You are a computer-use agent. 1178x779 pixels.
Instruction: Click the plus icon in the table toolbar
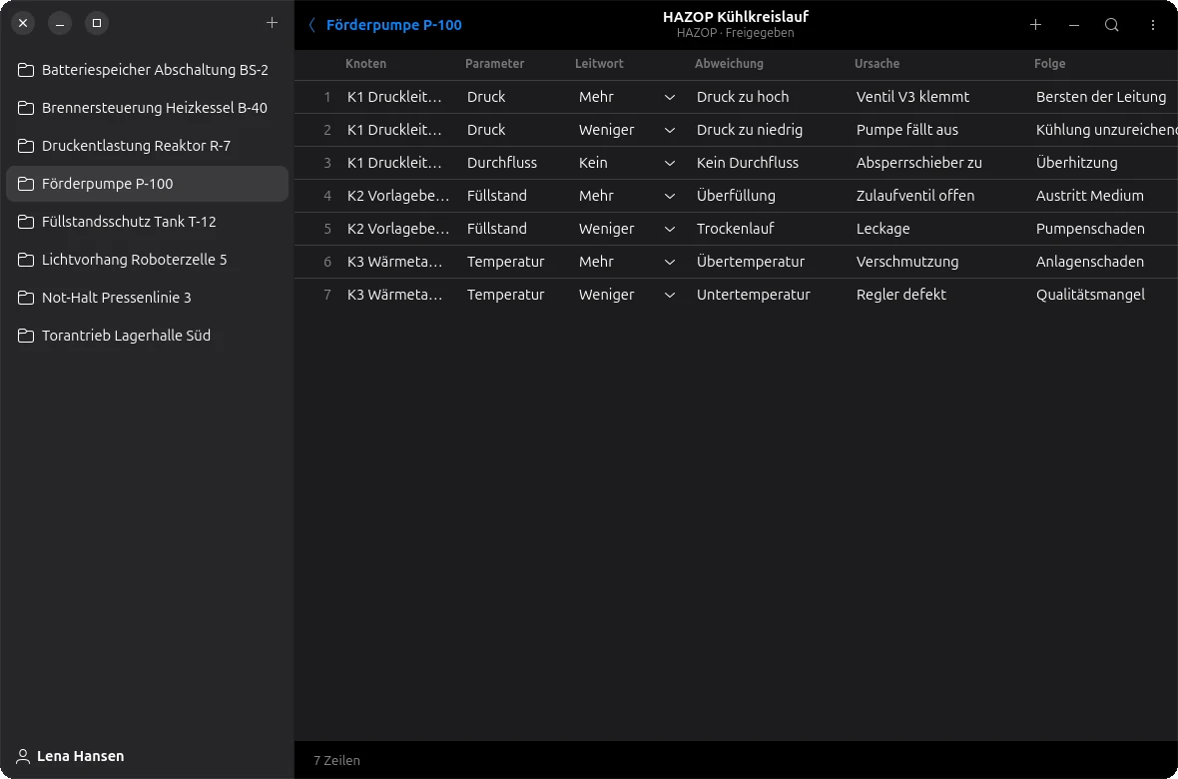point(1035,25)
